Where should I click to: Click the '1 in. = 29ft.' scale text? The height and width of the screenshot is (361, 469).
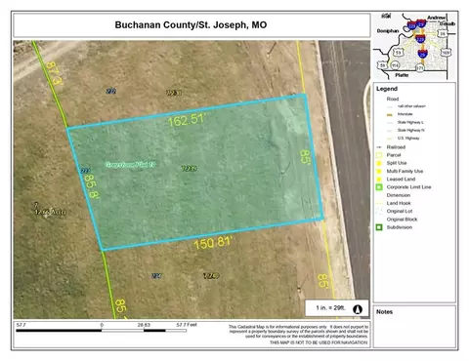[x=330, y=307]
